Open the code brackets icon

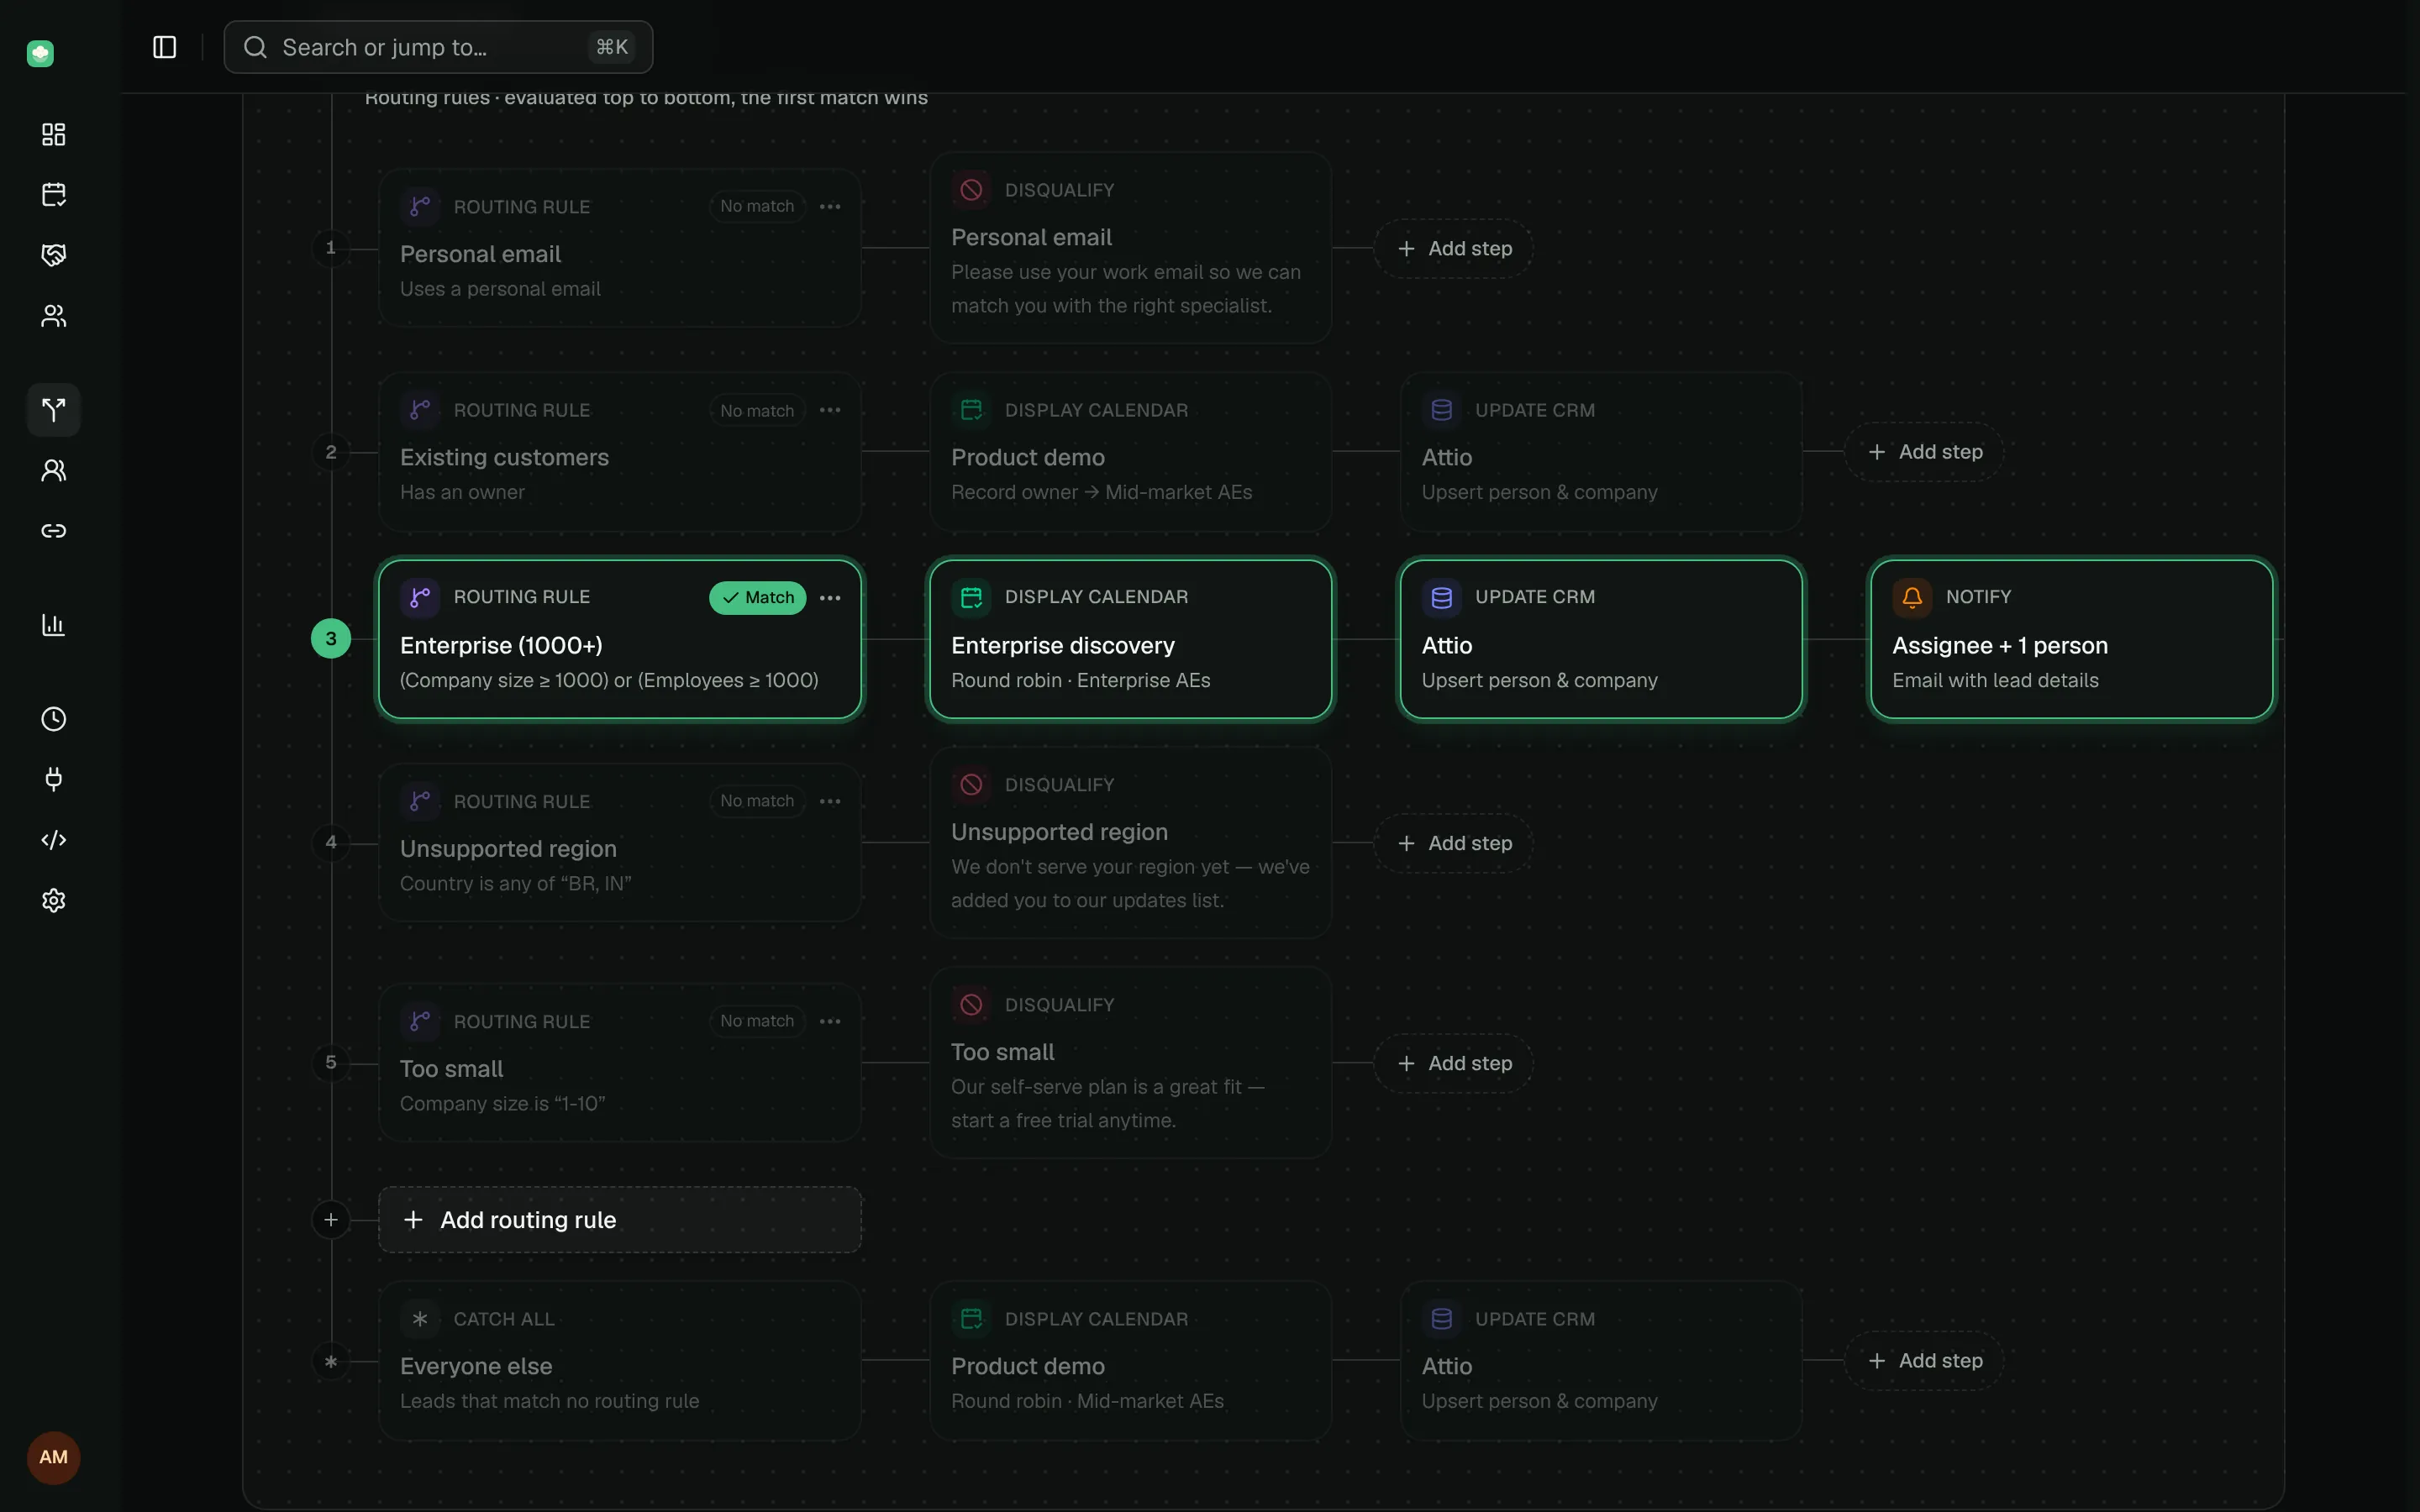coord(54,840)
